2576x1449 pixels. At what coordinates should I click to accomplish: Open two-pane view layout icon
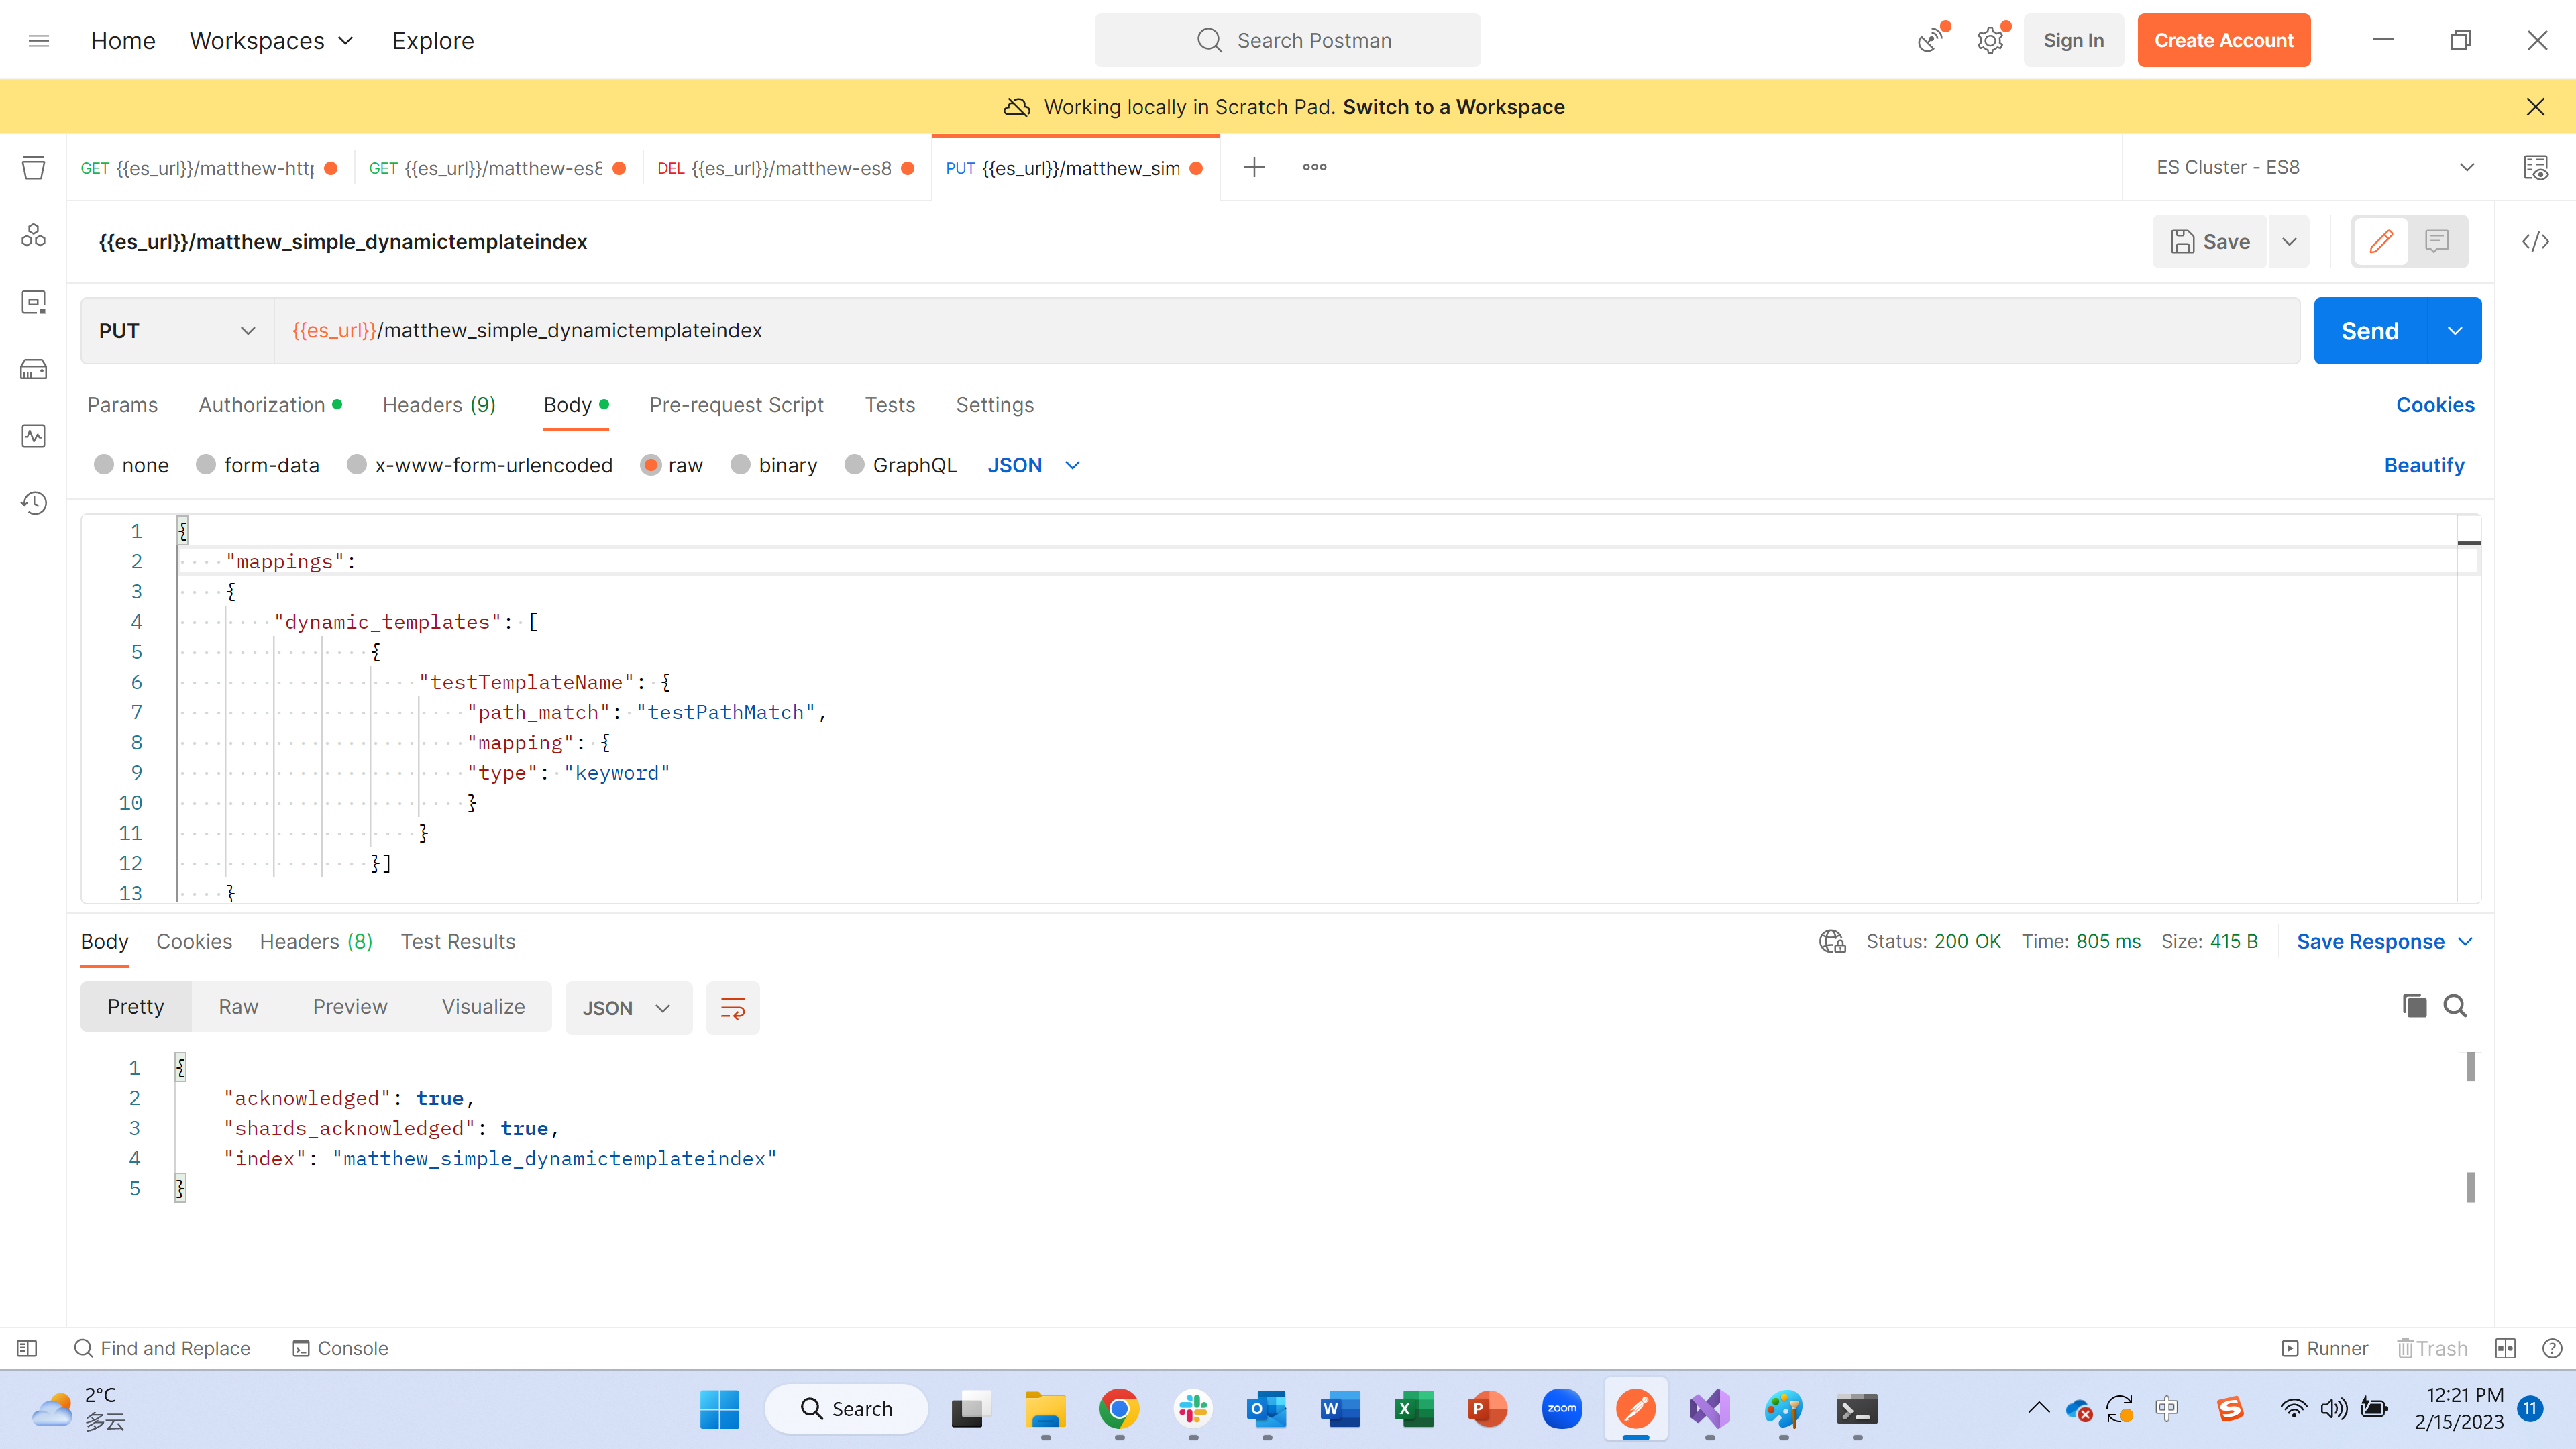click(2505, 1348)
